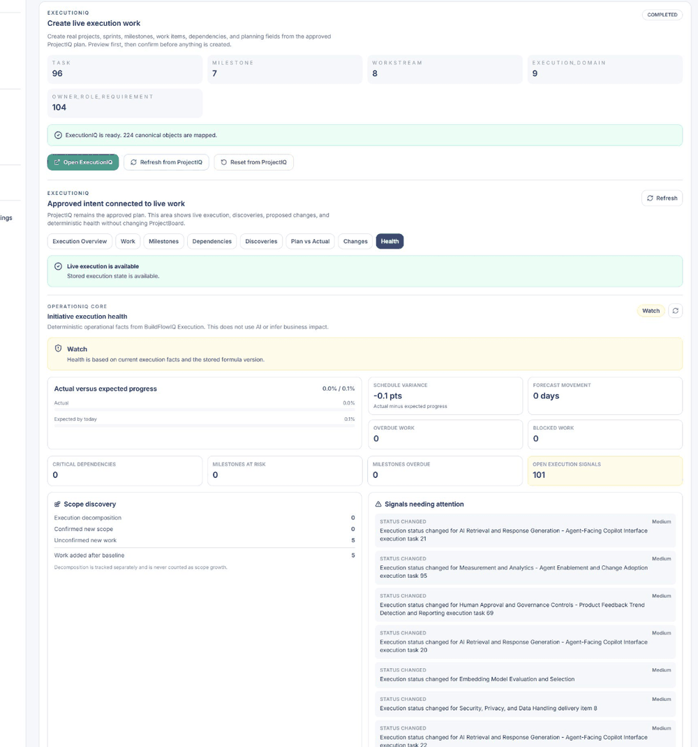
Task: Select the Discoveries tab
Action: (x=261, y=241)
